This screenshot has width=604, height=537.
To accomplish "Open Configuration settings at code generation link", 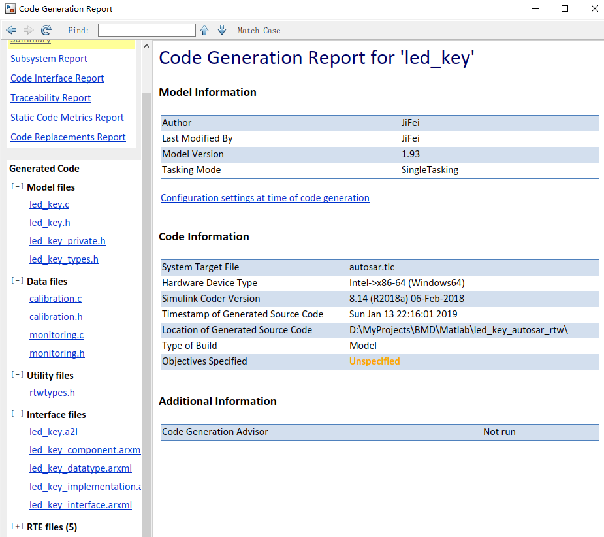I will point(264,198).
